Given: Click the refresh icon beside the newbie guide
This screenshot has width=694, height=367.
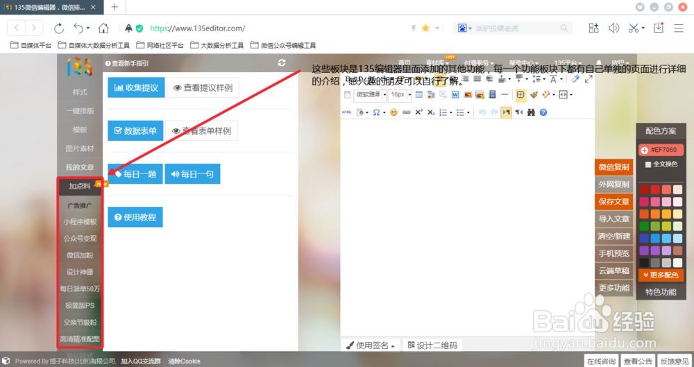Looking at the screenshot, I should 281,63.
